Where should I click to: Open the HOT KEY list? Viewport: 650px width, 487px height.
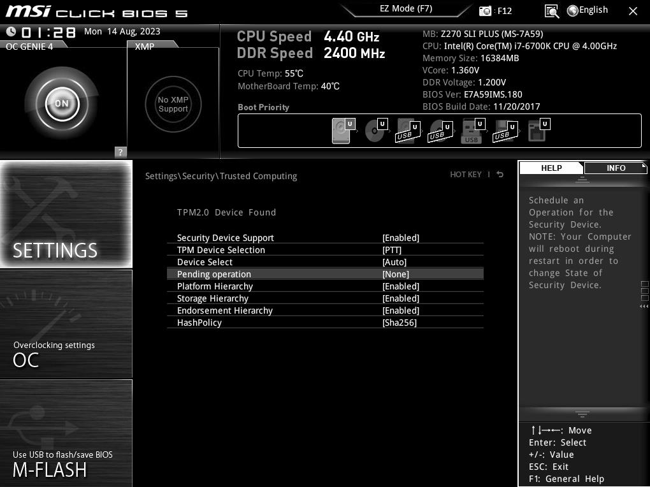(466, 175)
